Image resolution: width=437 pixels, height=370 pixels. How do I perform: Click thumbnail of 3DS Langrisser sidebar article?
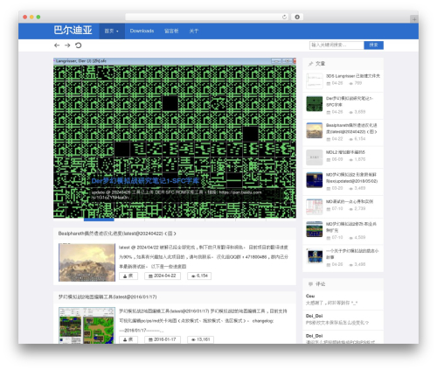click(x=315, y=80)
